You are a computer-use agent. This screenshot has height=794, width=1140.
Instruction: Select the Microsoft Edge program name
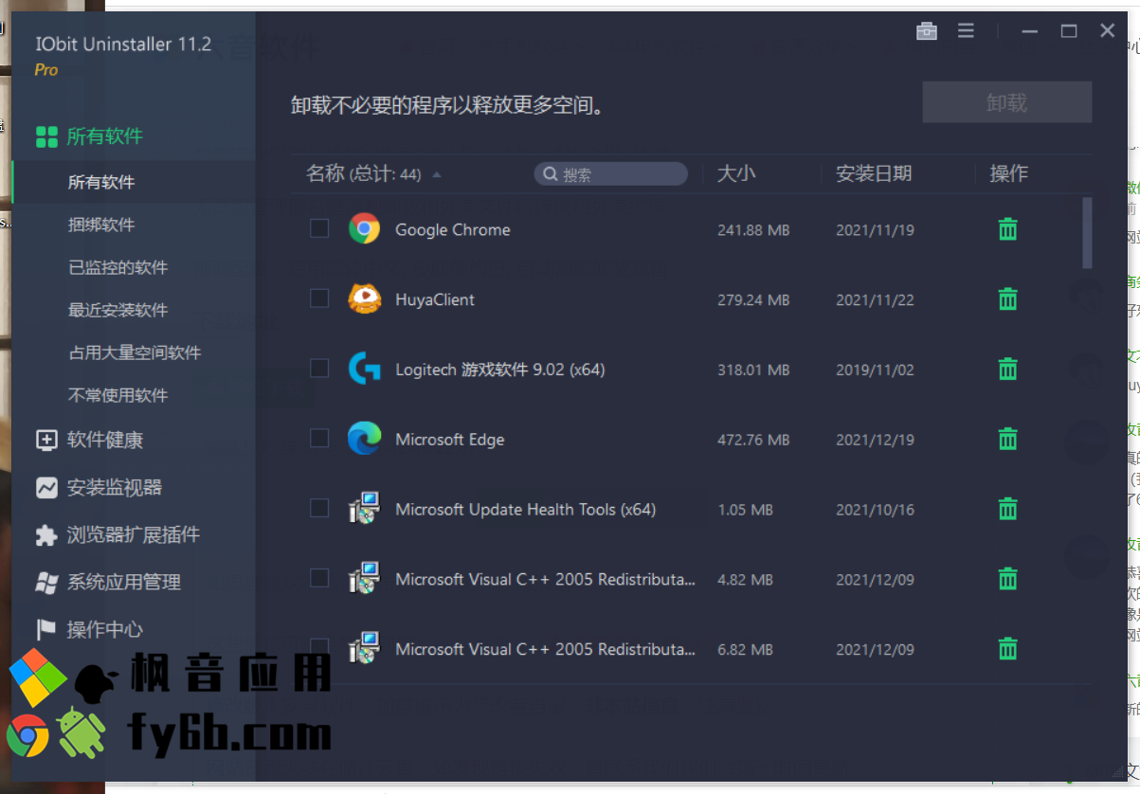click(x=450, y=440)
